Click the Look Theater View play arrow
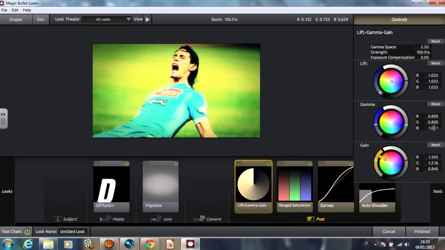445x250 pixels. pyautogui.click(x=147, y=19)
